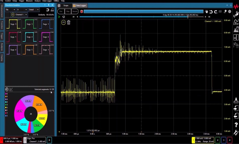Toggle channel 3 on
Screen dimensions: 239x144
coord(223,140)
